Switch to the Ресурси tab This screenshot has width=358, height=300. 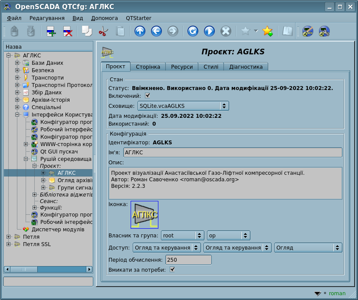point(182,67)
